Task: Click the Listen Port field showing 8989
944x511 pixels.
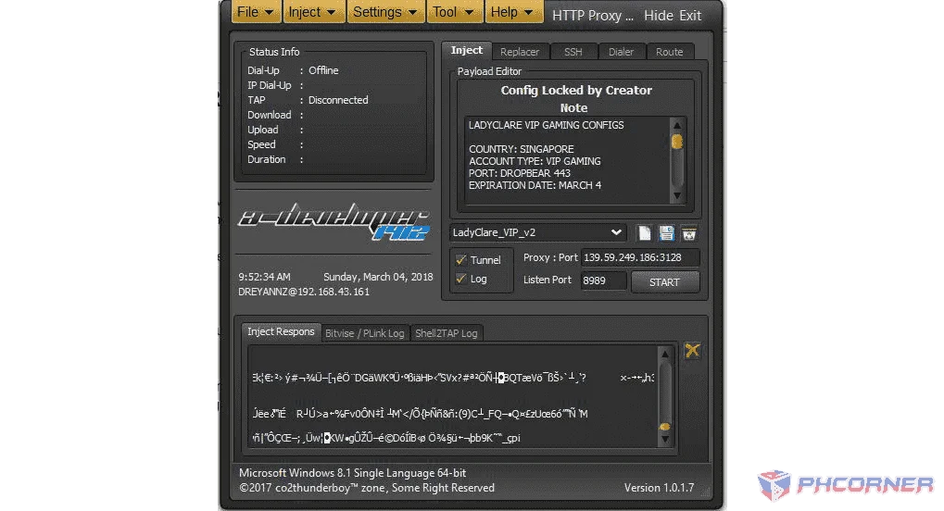Action: point(603,280)
